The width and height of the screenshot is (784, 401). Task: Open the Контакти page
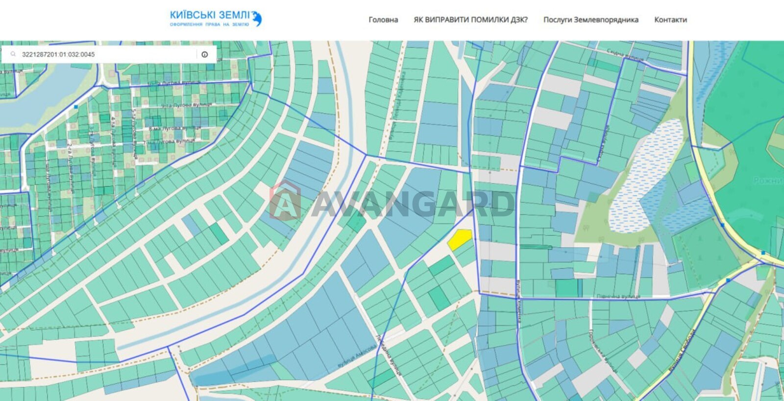click(670, 20)
